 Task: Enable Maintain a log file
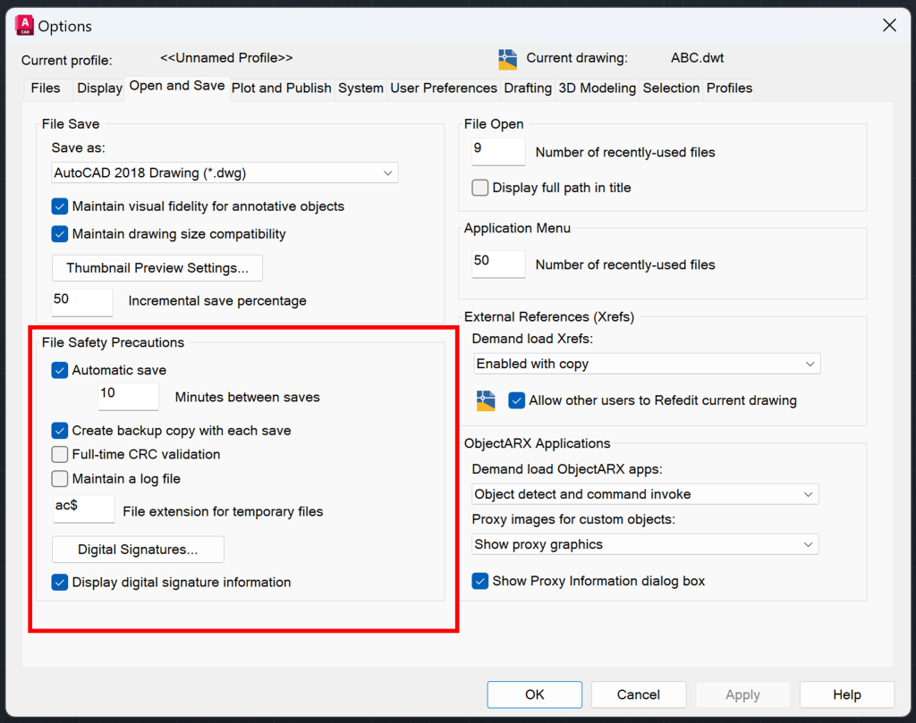59,478
